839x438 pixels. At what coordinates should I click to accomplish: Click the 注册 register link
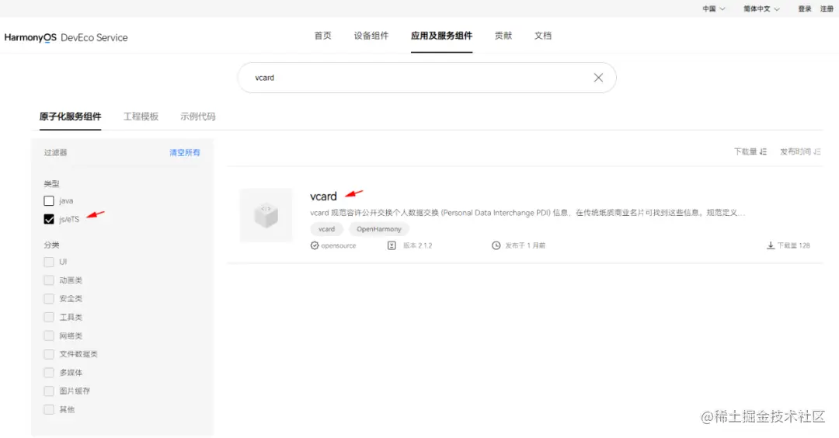pos(827,9)
